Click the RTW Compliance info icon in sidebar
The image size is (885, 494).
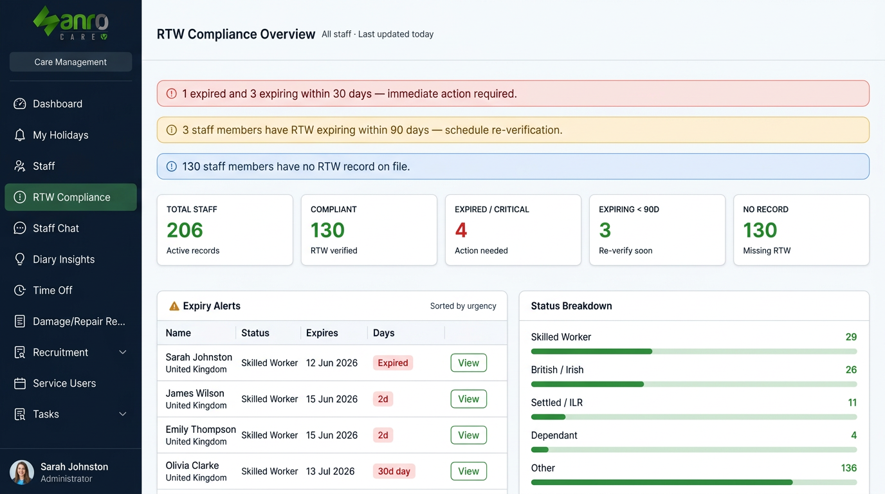(20, 197)
